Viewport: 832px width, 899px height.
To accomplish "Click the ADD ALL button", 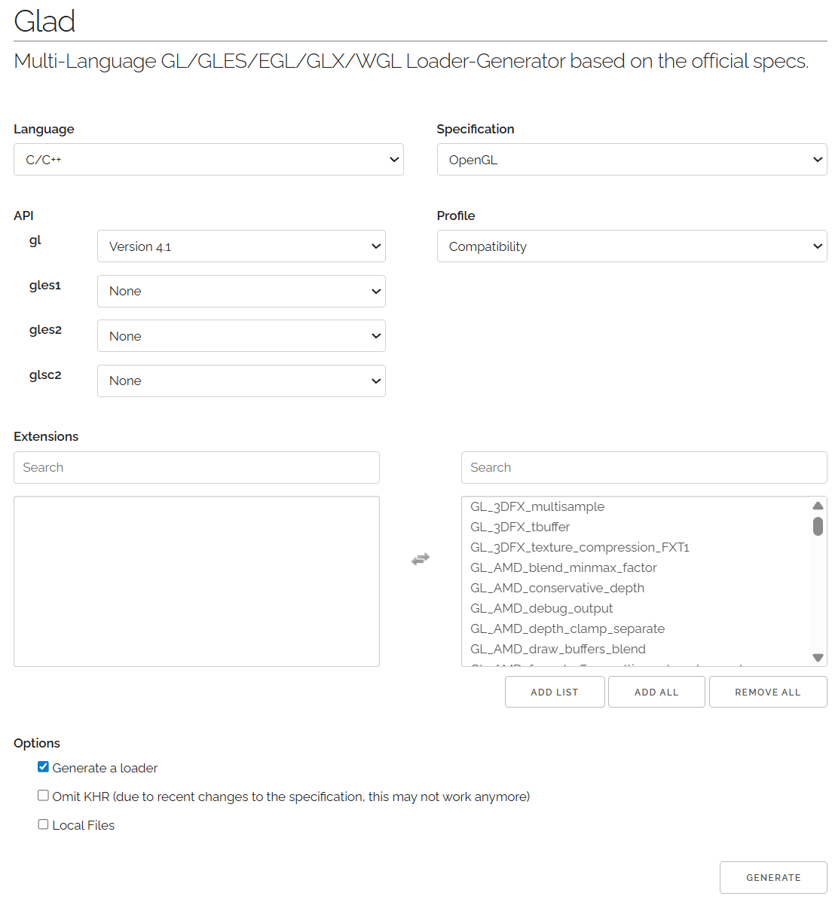I will coord(656,692).
